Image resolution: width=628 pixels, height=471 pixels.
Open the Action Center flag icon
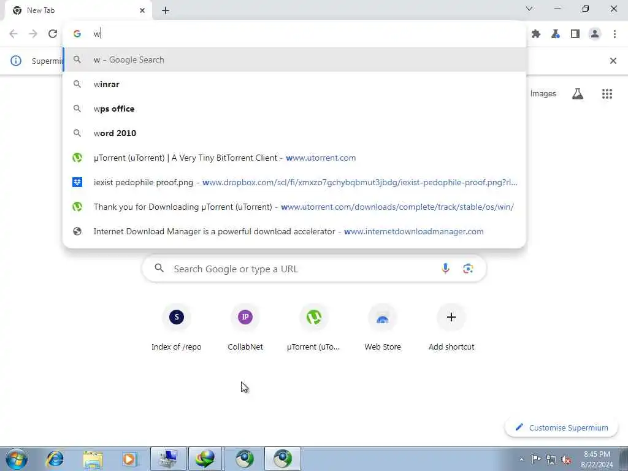[x=536, y=459]
